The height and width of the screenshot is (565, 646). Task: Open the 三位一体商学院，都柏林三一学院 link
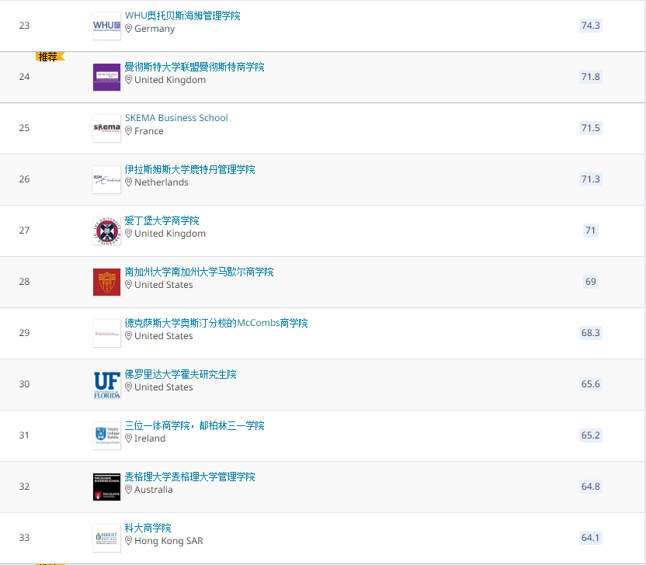pos(194,425)
